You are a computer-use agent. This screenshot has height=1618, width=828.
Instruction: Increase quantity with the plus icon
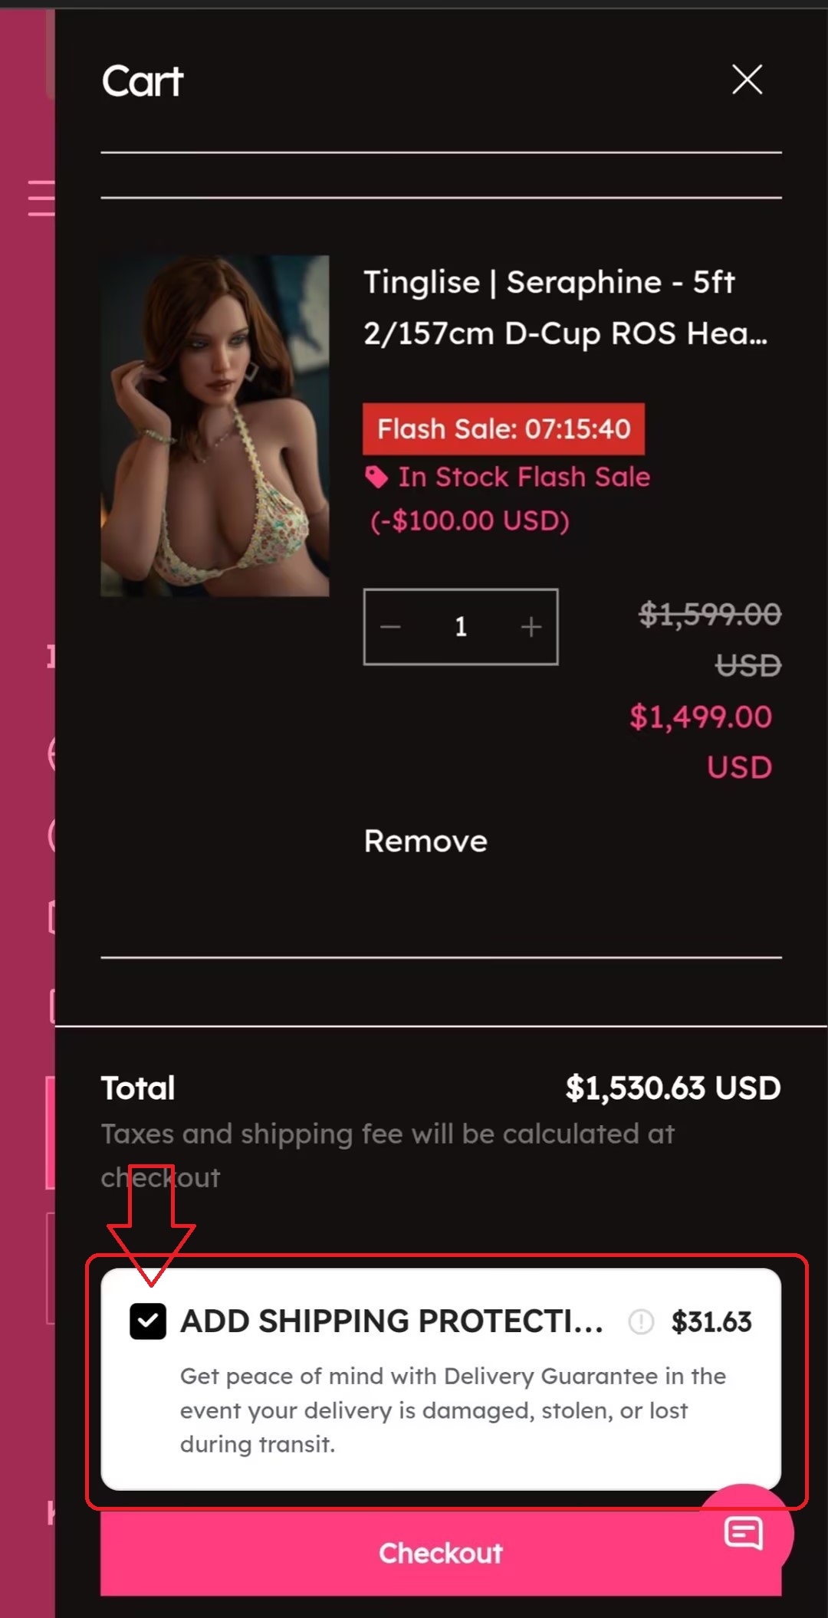pos(531,627)
